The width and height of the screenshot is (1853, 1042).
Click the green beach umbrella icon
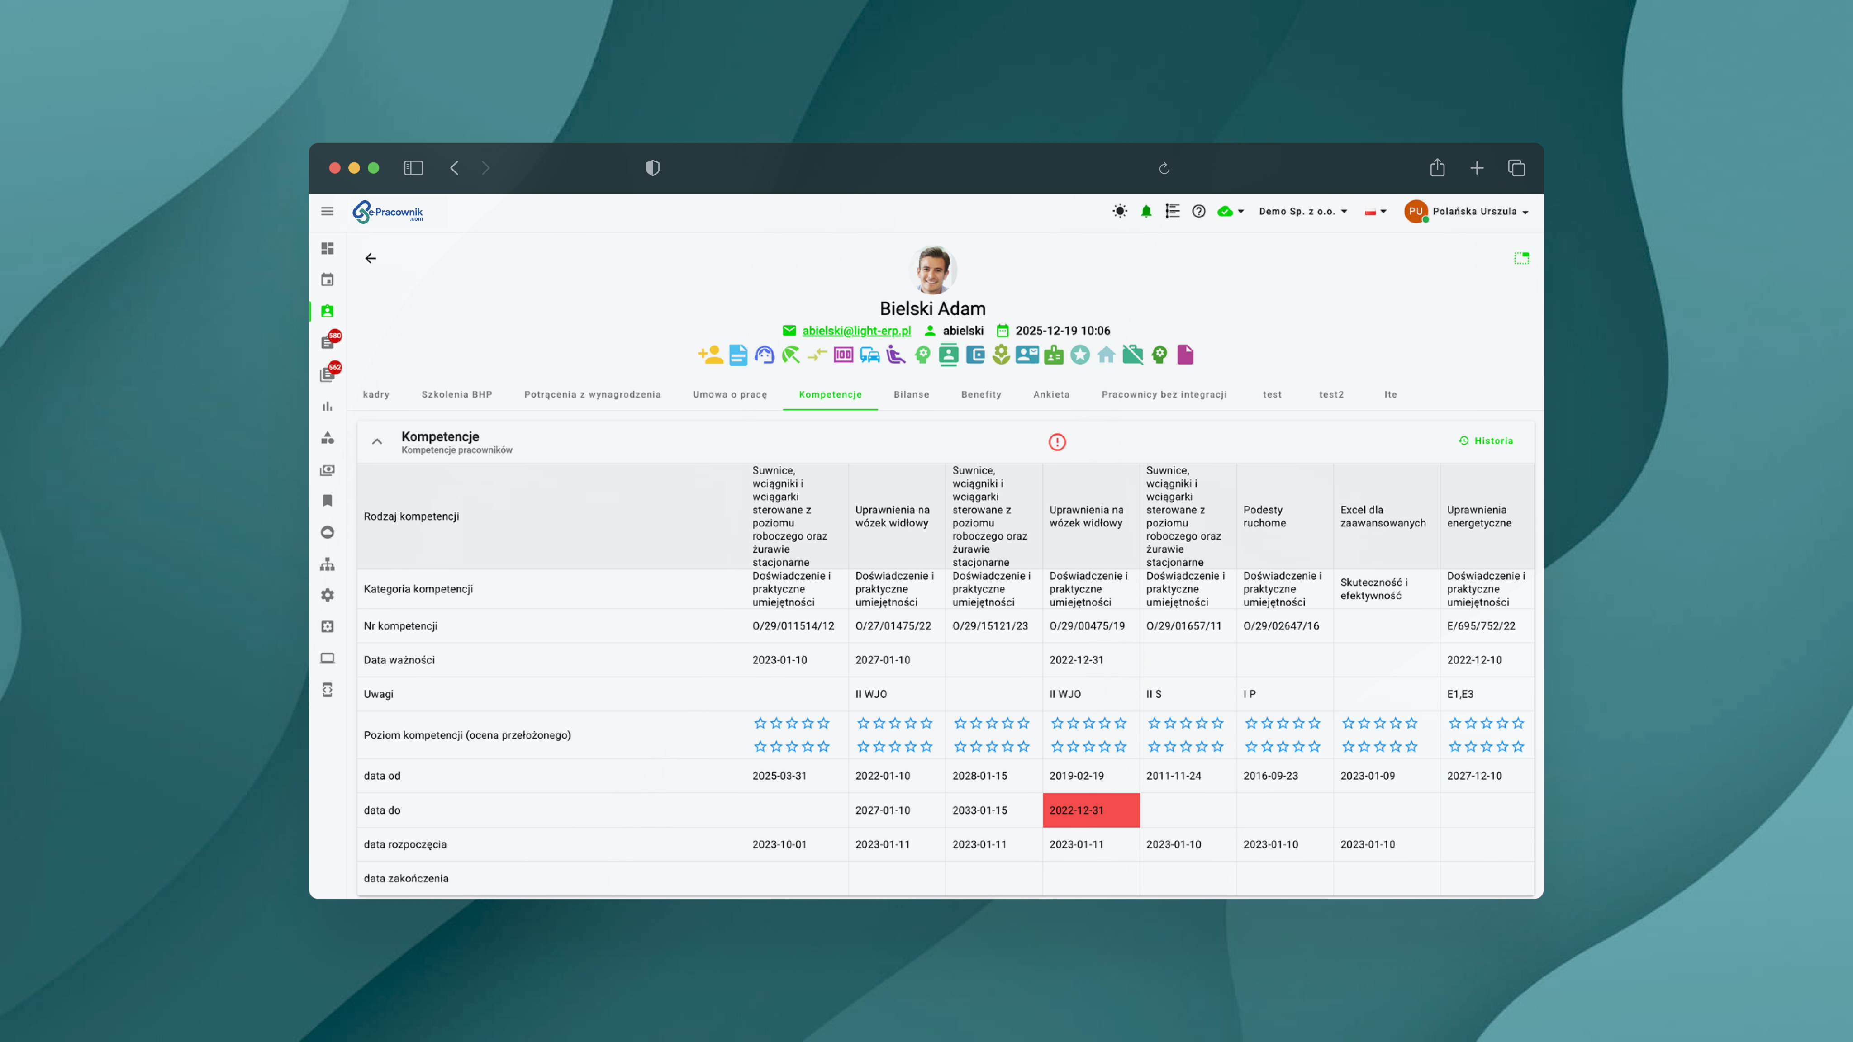[790, 355]
